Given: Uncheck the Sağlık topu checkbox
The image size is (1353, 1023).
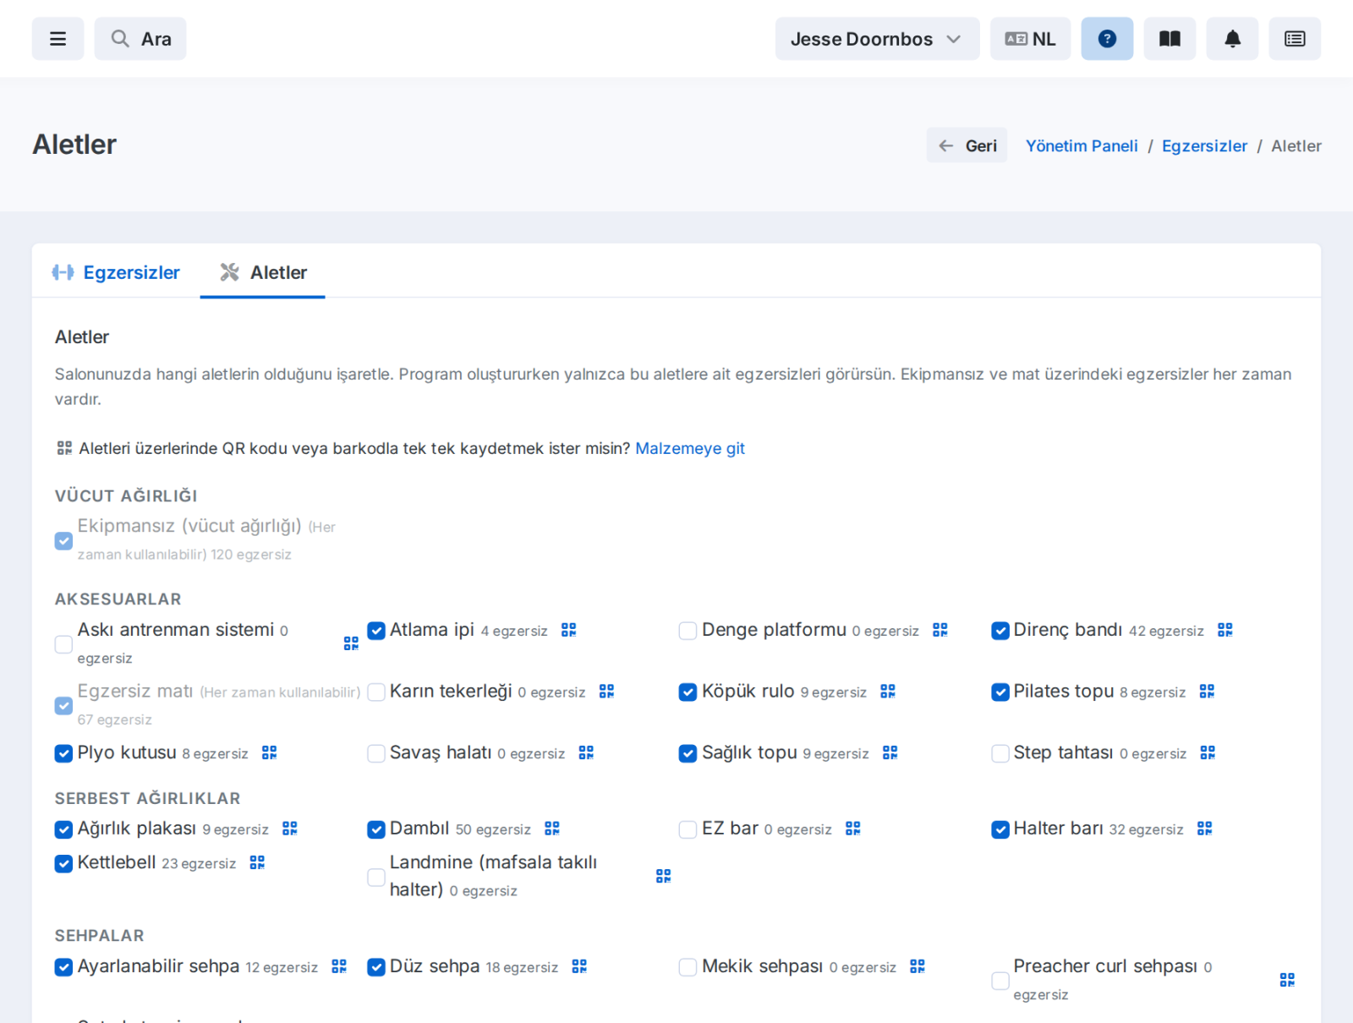Looking at the screenshot, I should tap(688, 753).
